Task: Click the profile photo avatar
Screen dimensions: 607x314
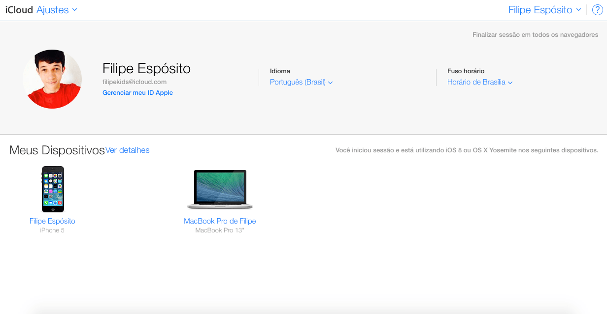Action: 52,79
